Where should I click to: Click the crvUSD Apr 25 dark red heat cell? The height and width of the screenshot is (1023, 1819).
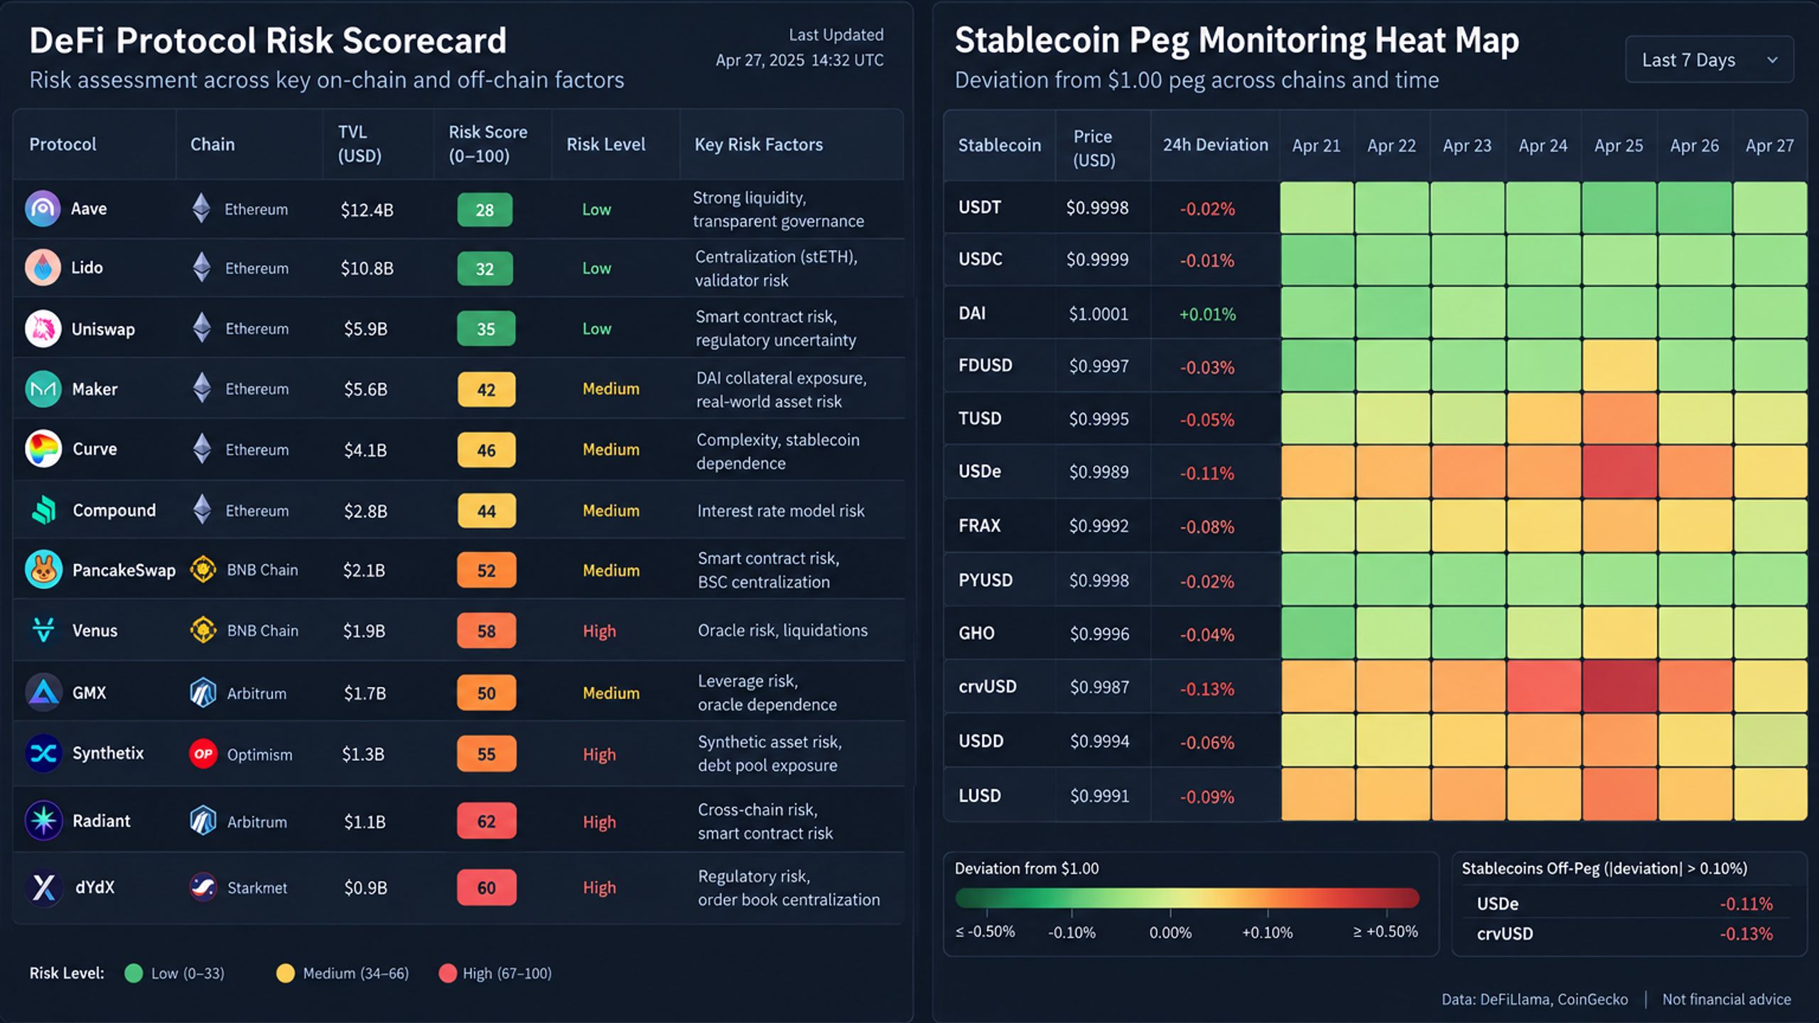tap(1619, 686)
